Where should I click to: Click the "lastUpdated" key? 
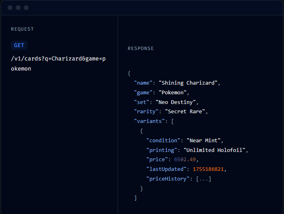coord(166,169)
